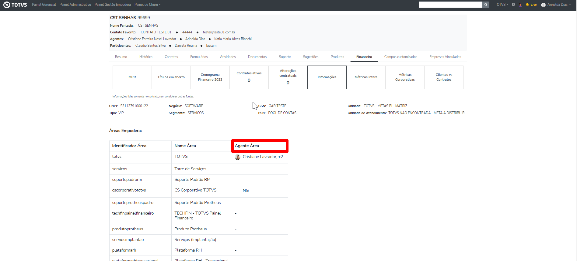Open the help question mark icon
The image size is (577, 261).
pos(513,5)
